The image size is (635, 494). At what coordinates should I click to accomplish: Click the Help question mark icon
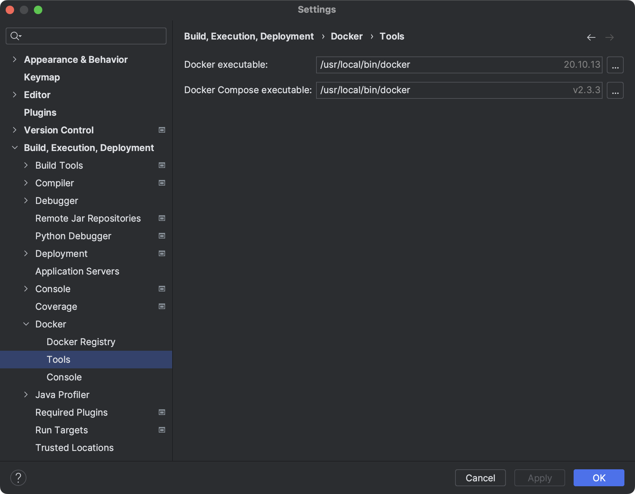pos(19,478)
